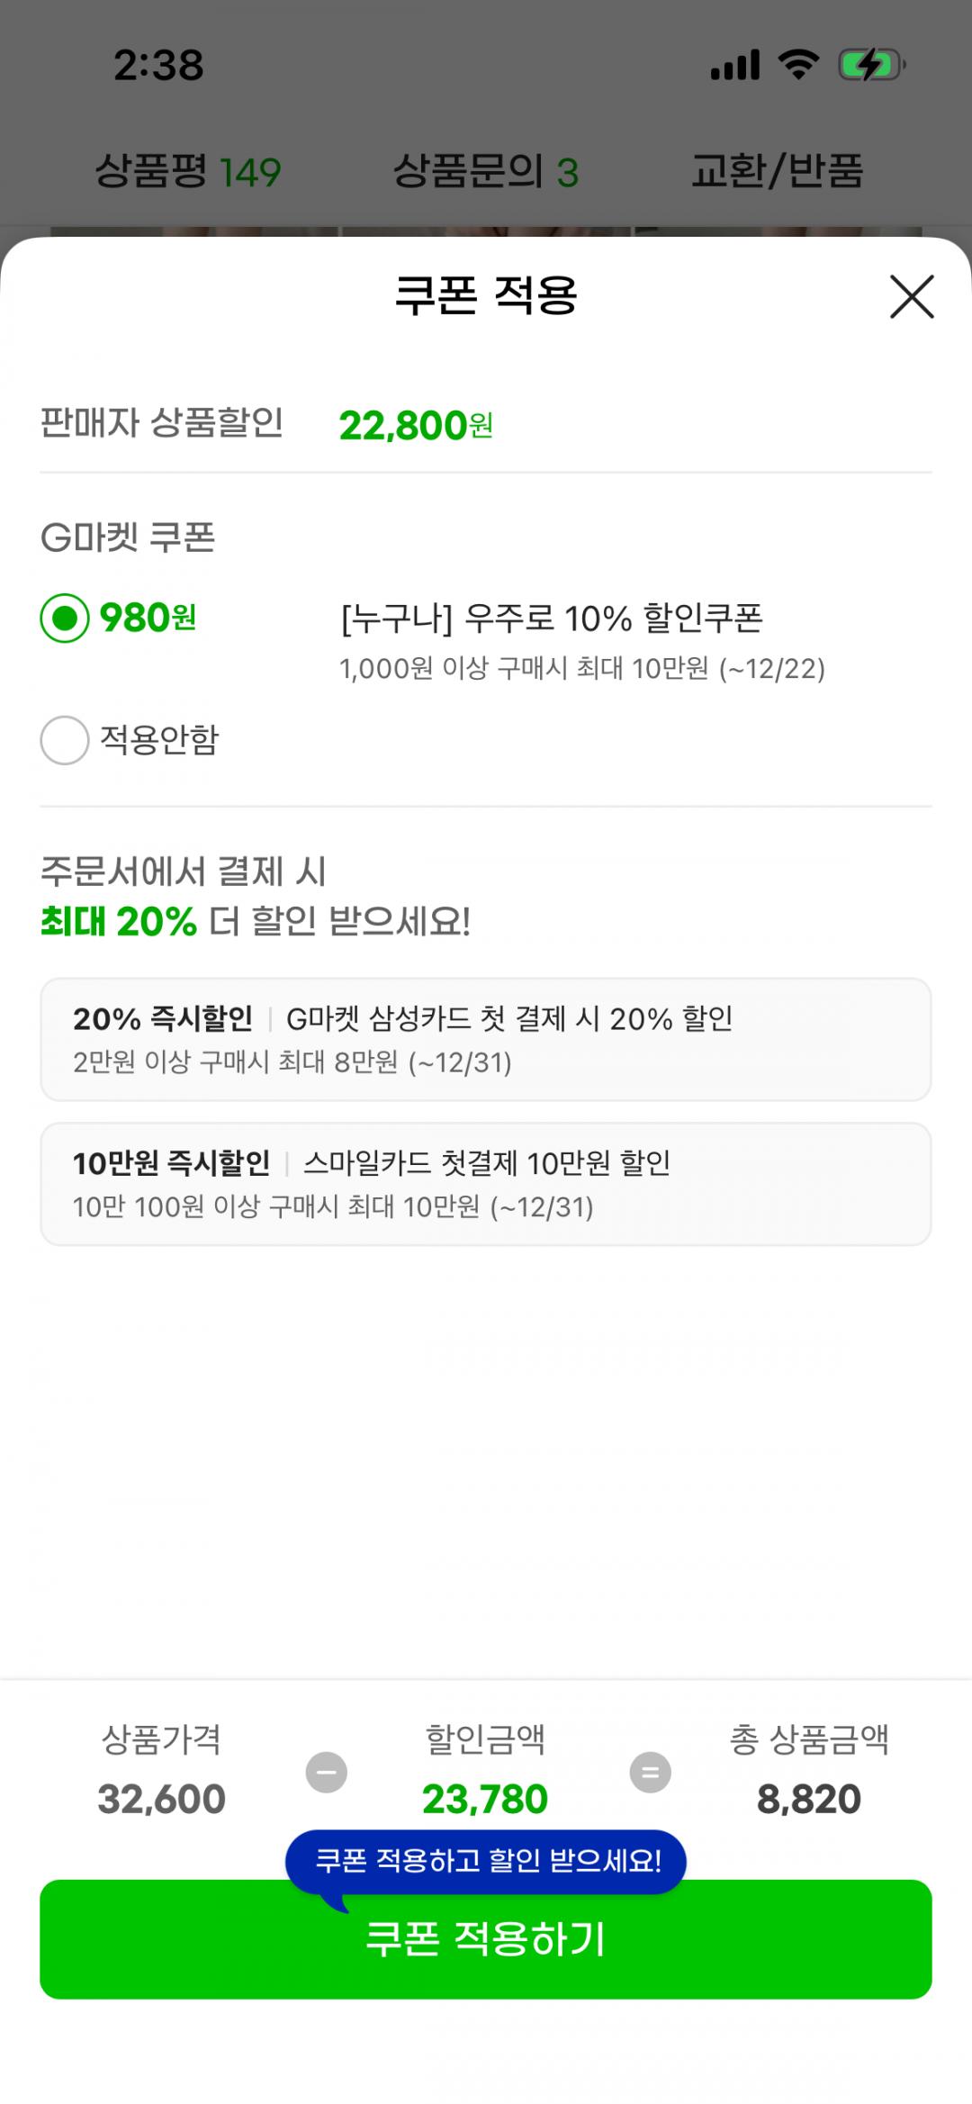Switch to the 상품문의 3 tab
Image resolution: width=972 pixels, height=2104 pixels.
pyautogui.click(x=486, y=171)
